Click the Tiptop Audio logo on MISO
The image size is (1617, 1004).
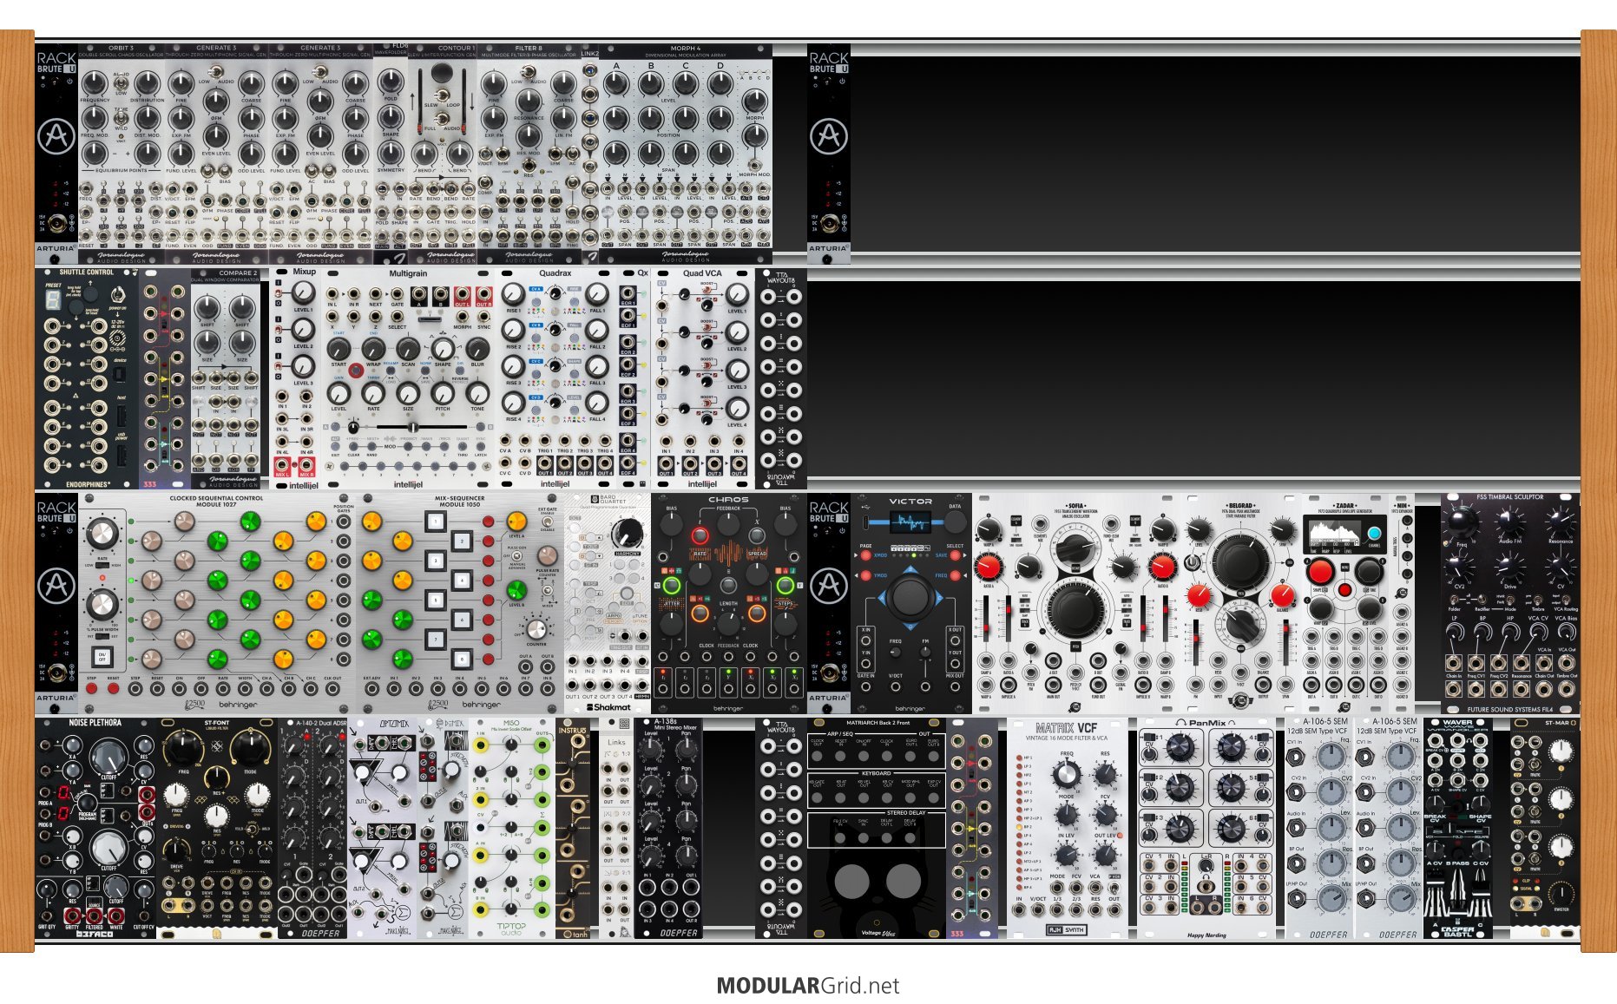[x=511, y=929]
